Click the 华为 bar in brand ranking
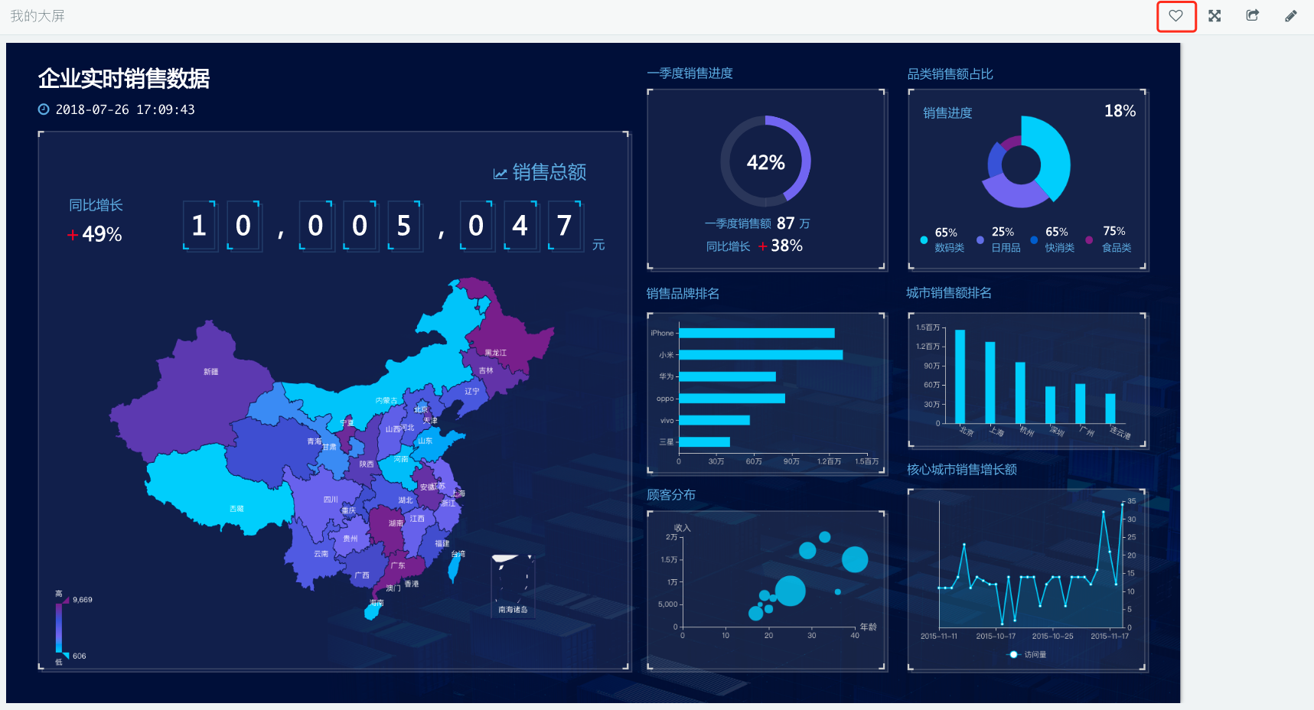This screenshot has height=710, width=1314. coord(727,376)
